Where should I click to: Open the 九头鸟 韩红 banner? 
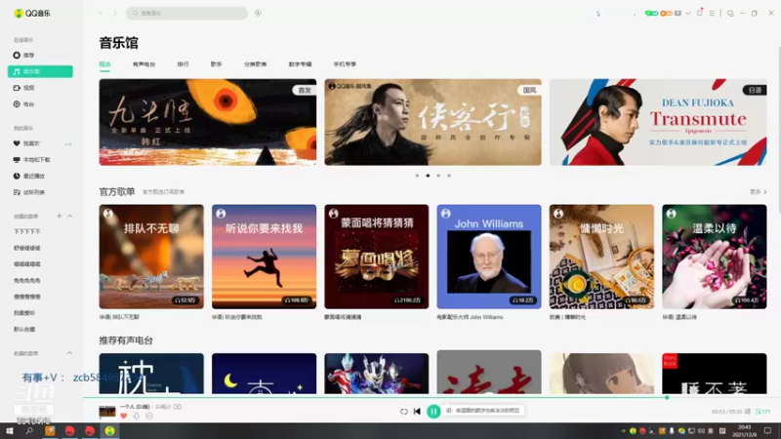(x=208, y=122)
